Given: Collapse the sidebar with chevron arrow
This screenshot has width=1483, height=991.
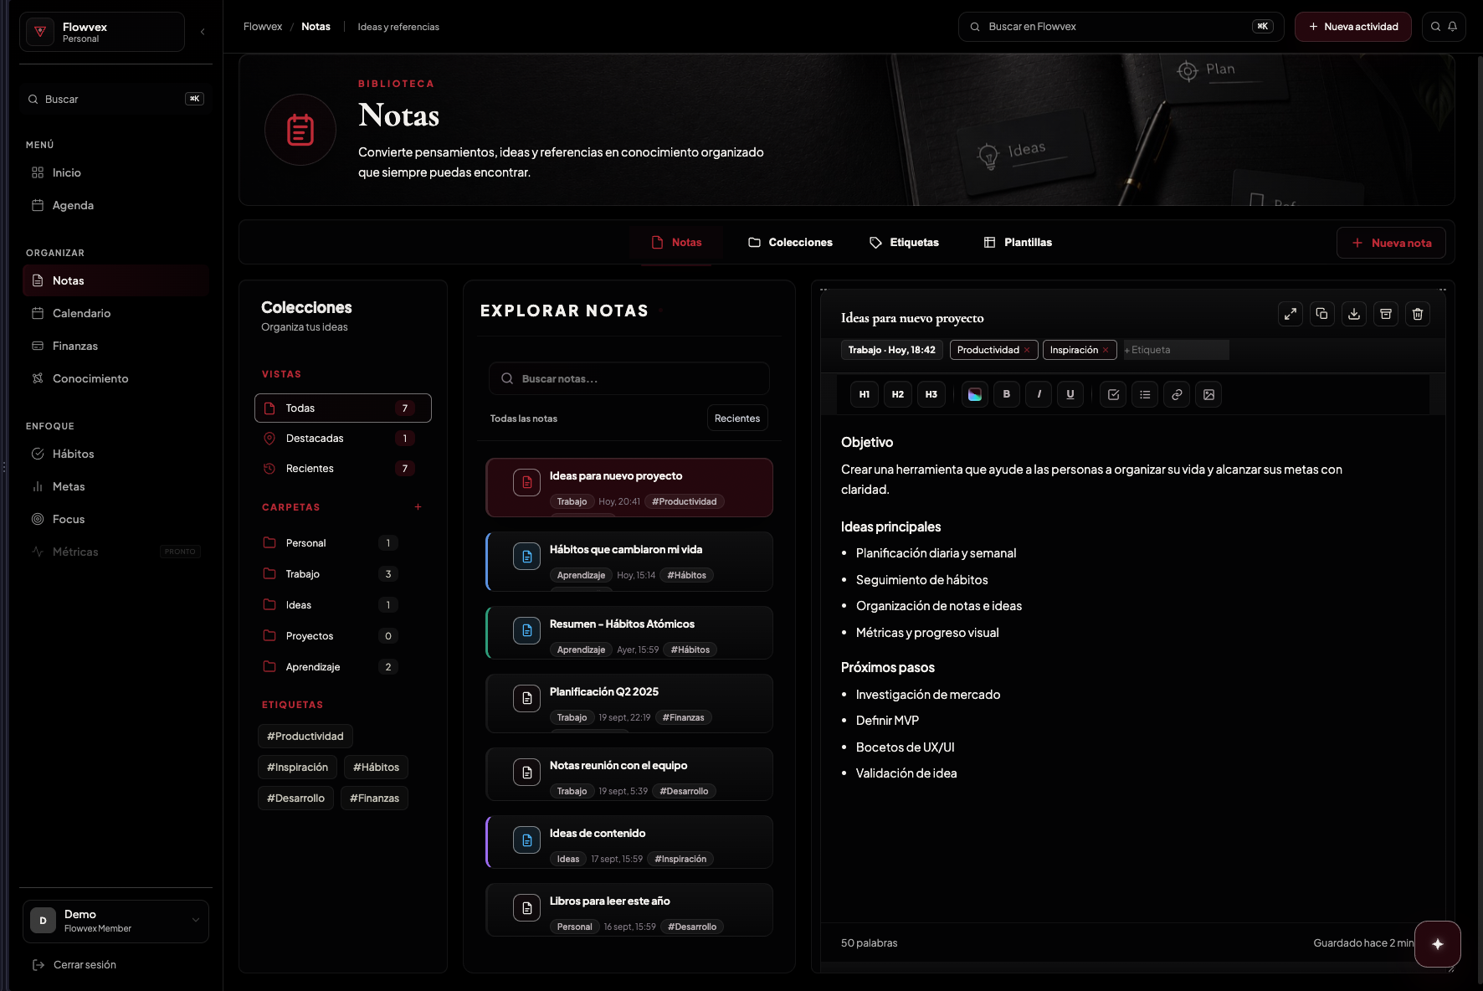Looking at the screenshot, I should pos(203,32).
